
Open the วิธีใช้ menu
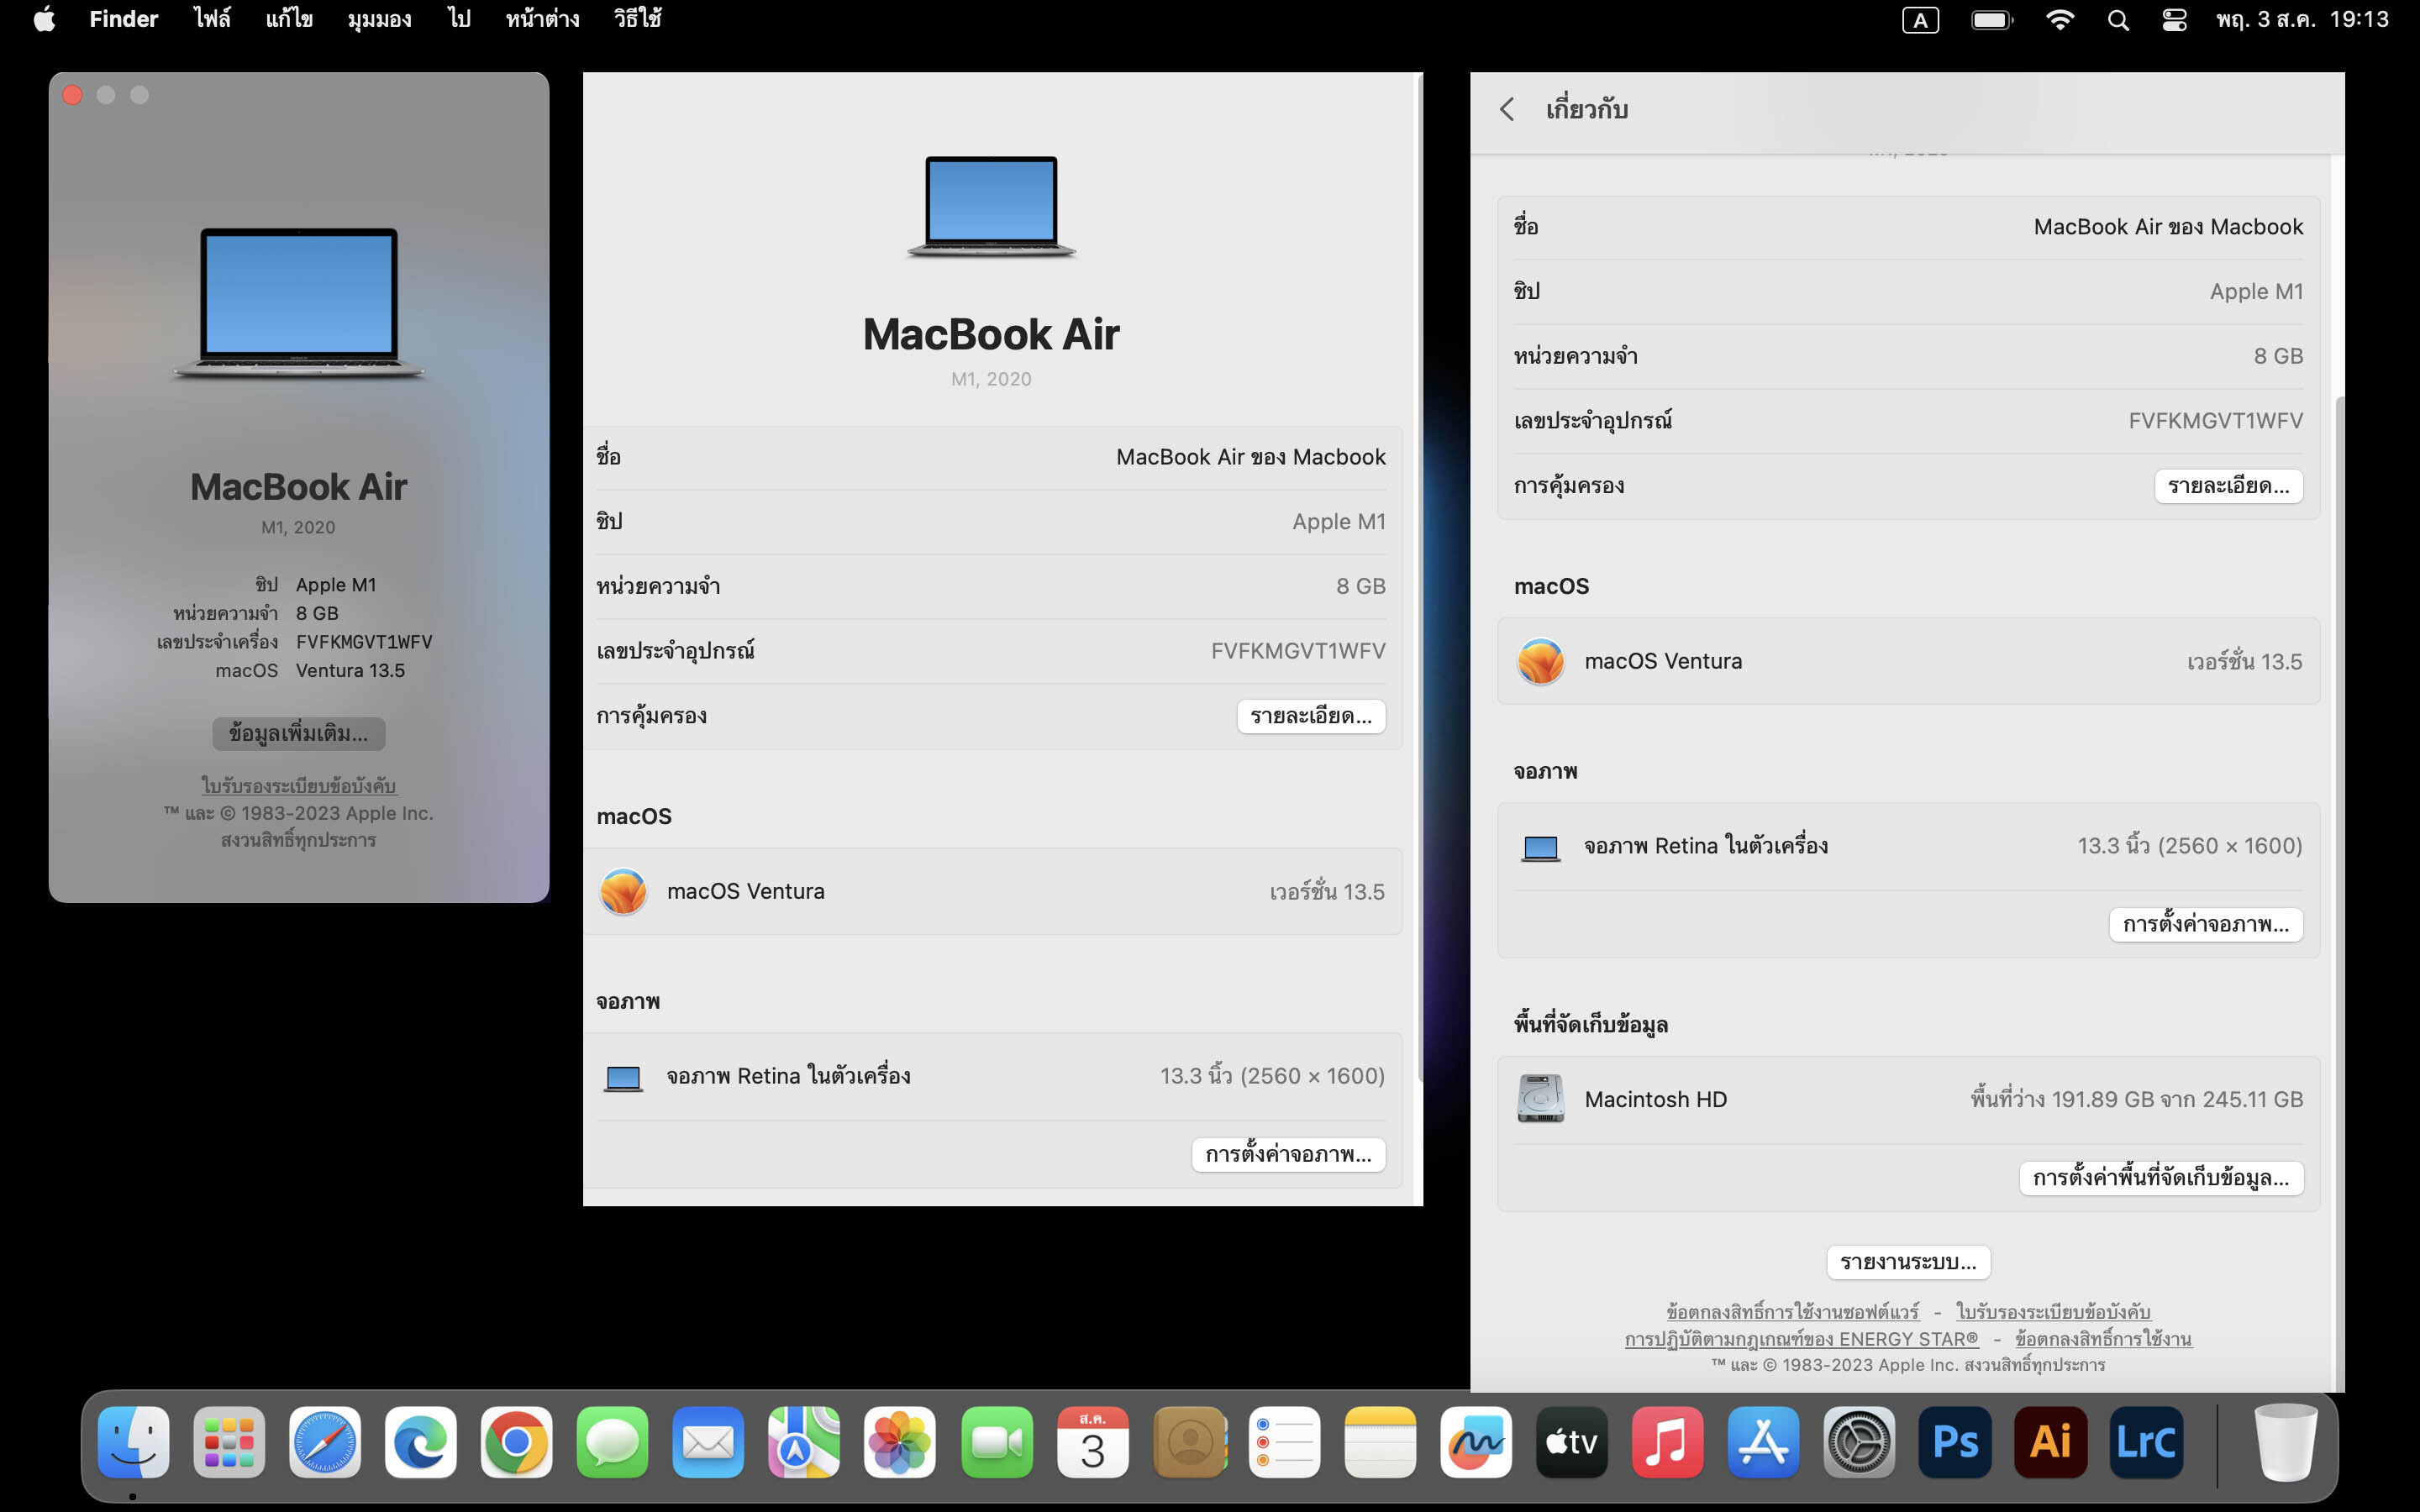point(637,19)
